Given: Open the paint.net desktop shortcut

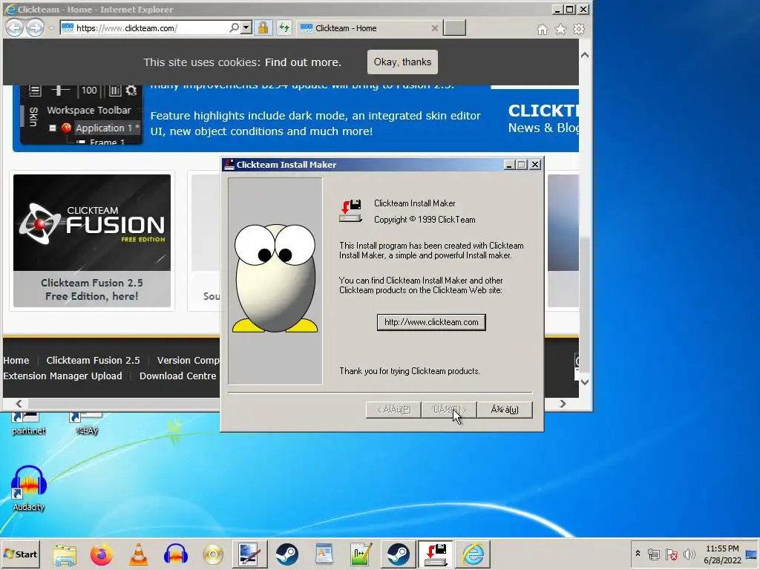Looking at the screenshot, I should (x=29, y=424).
